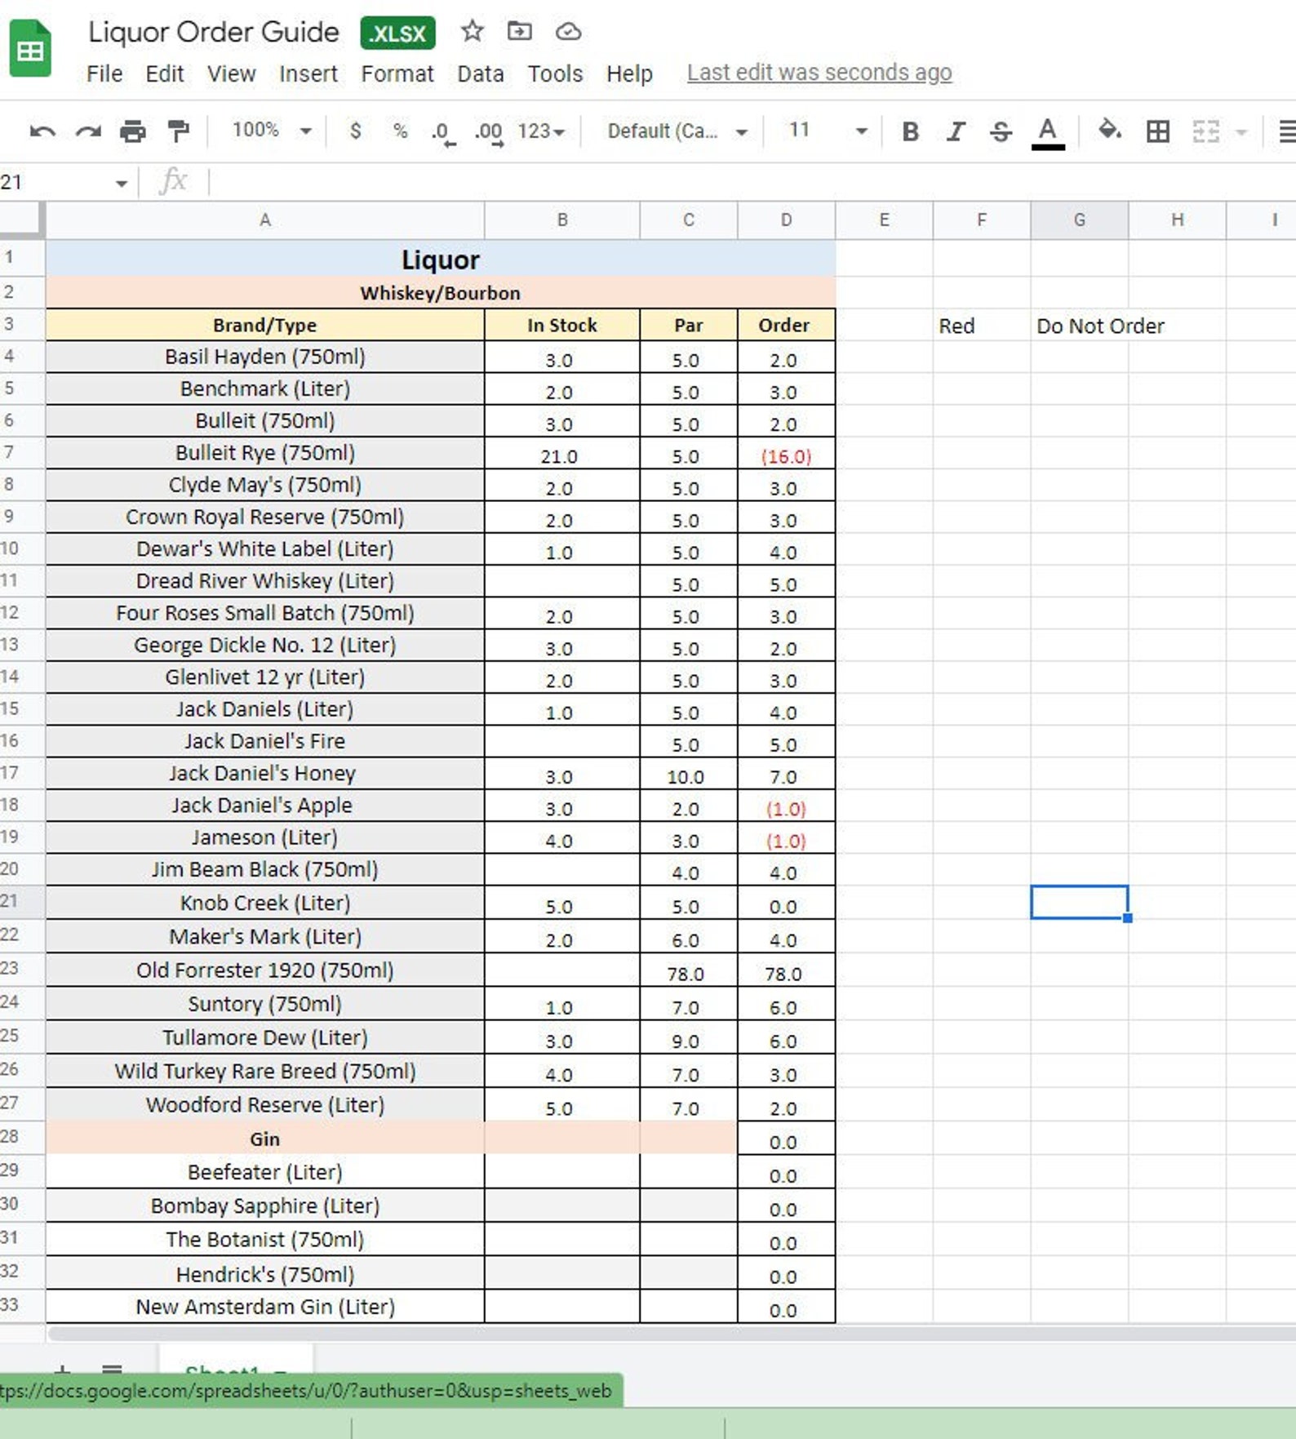Screen dimensions: 1296x1439
Task: Rename the Liquor Order Guide title
Action: click(x=214, y=32)
